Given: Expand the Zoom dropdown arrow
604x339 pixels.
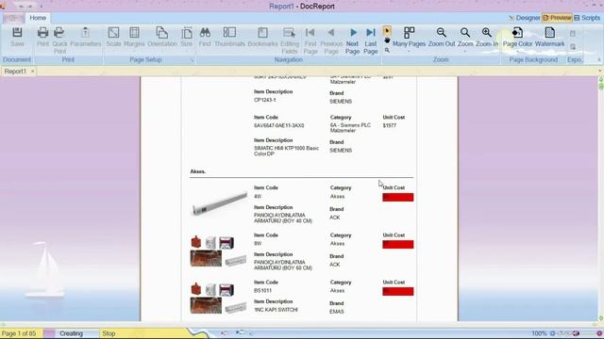Looking at the screenshot, I should click(x=465, y=51).
